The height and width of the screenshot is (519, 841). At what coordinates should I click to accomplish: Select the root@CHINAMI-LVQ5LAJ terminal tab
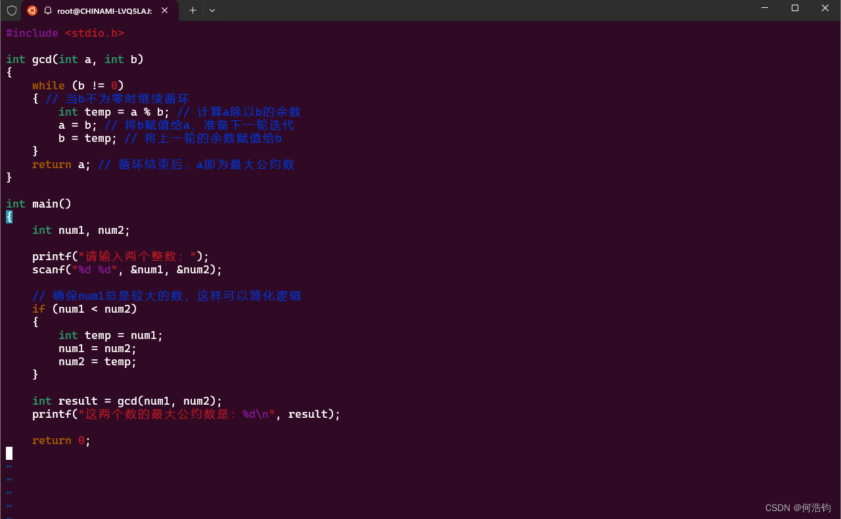pos(100,11)
